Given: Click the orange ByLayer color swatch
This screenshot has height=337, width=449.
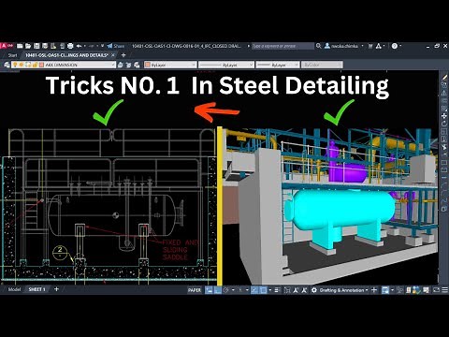Looking at the screenshot, I should (148, 65).
